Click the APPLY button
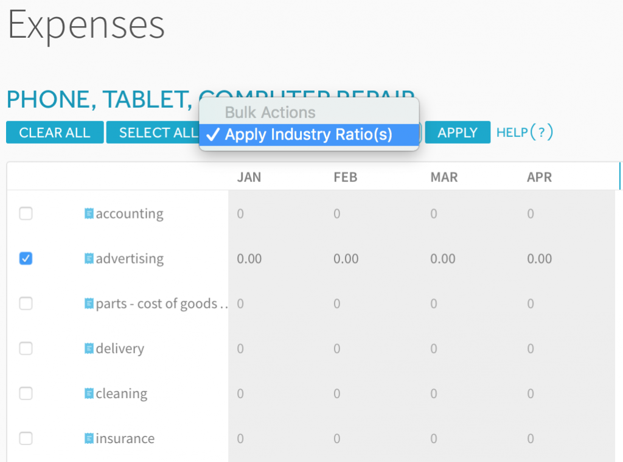This screenshot has width=623, height=462. [458, 133]
